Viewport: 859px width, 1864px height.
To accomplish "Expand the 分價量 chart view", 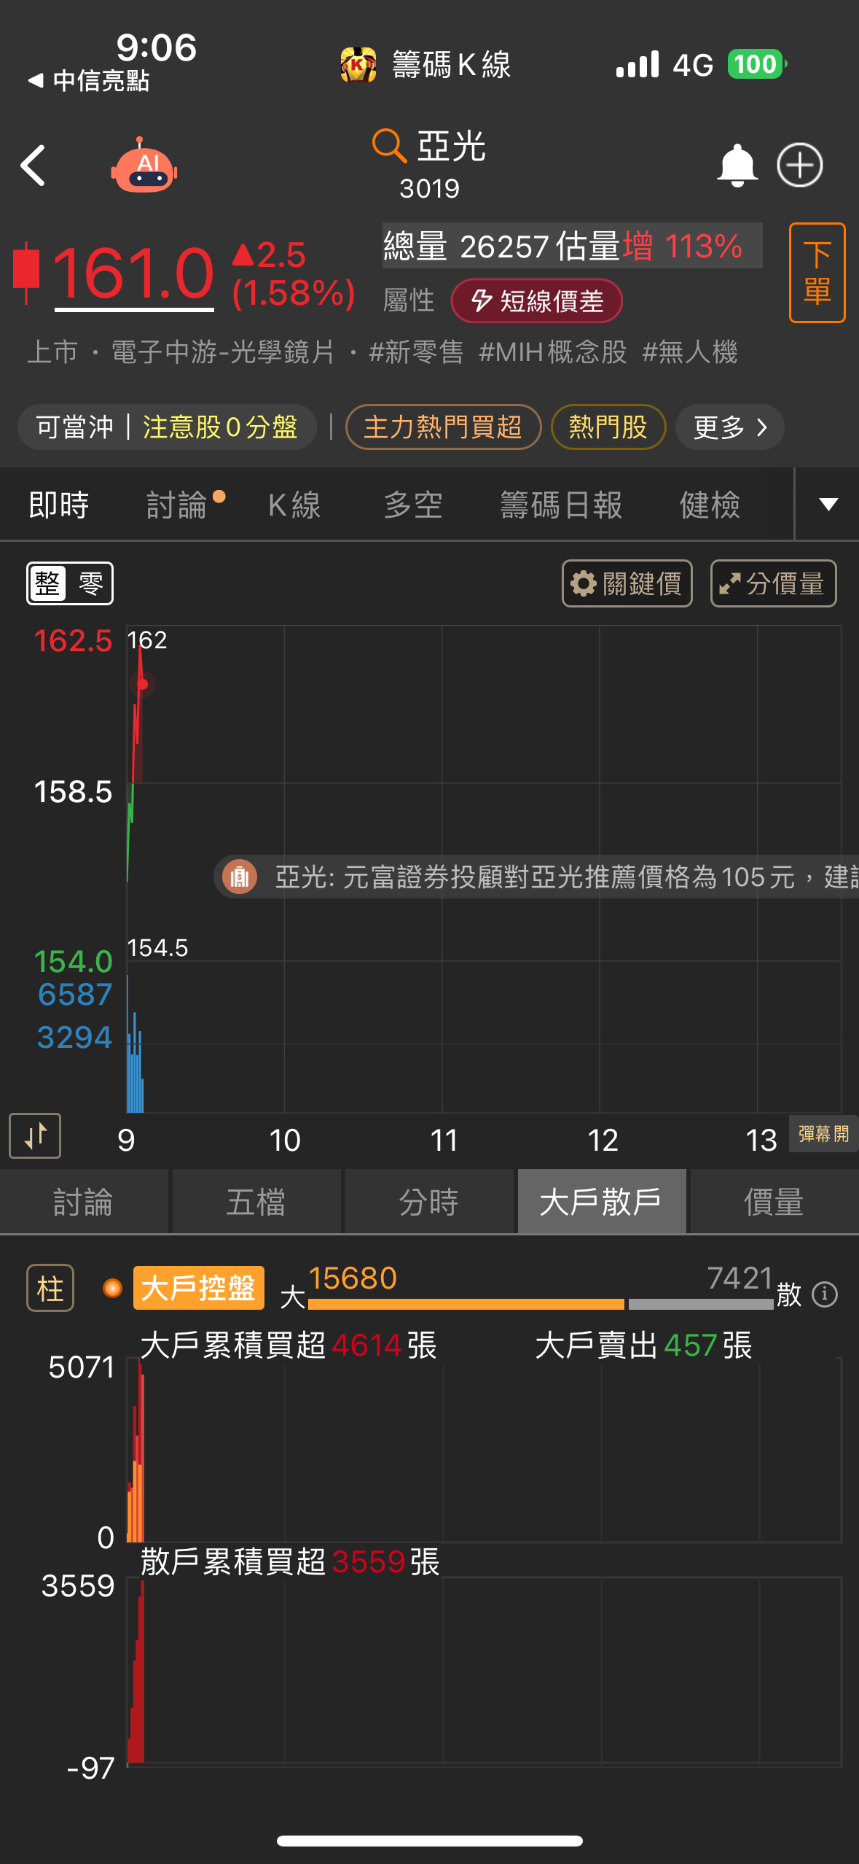I will click(x=773, y=583).
